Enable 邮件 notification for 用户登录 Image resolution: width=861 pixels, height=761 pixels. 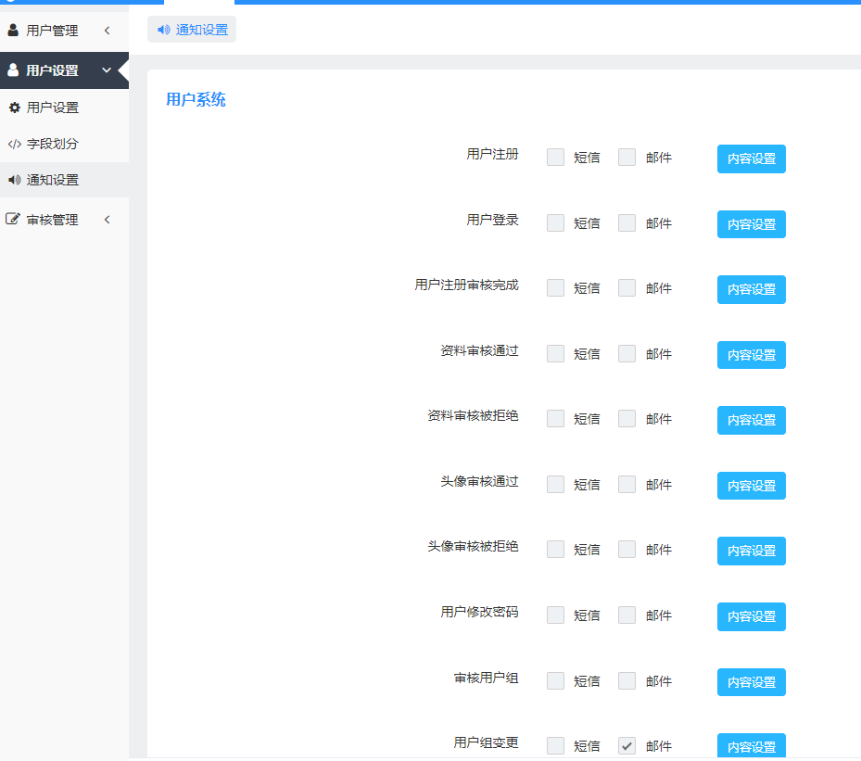(627, 222)
